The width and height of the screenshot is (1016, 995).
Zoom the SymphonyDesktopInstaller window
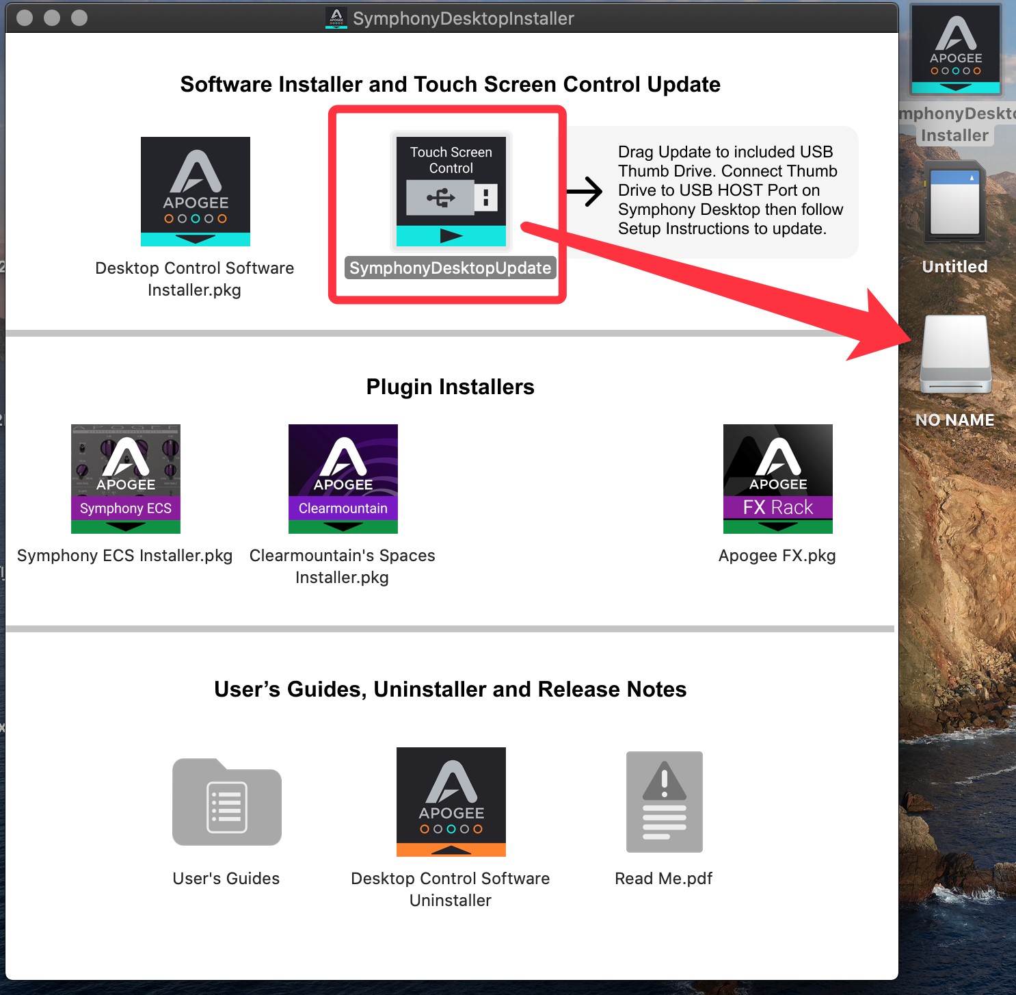(79, 18)
